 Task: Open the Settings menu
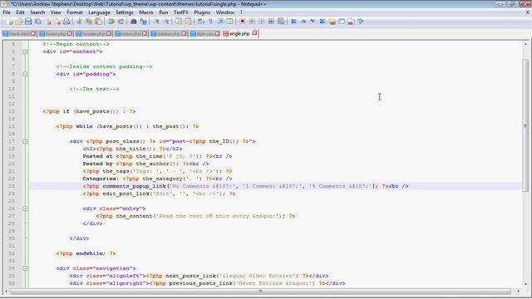(x=125, y=12)
